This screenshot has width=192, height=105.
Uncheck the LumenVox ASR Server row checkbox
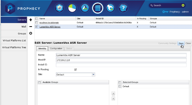pos(36,27)
